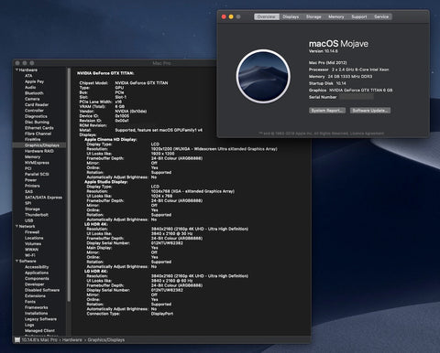Select Accessibility under Software

(x=37, y=267)
